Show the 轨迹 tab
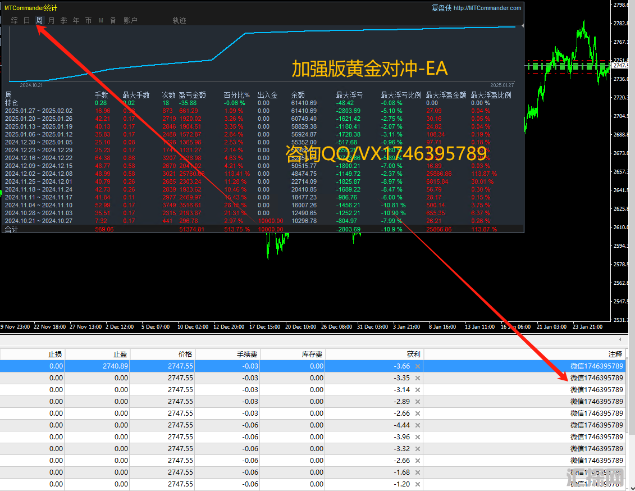635x491 pixels. (179, 20)
